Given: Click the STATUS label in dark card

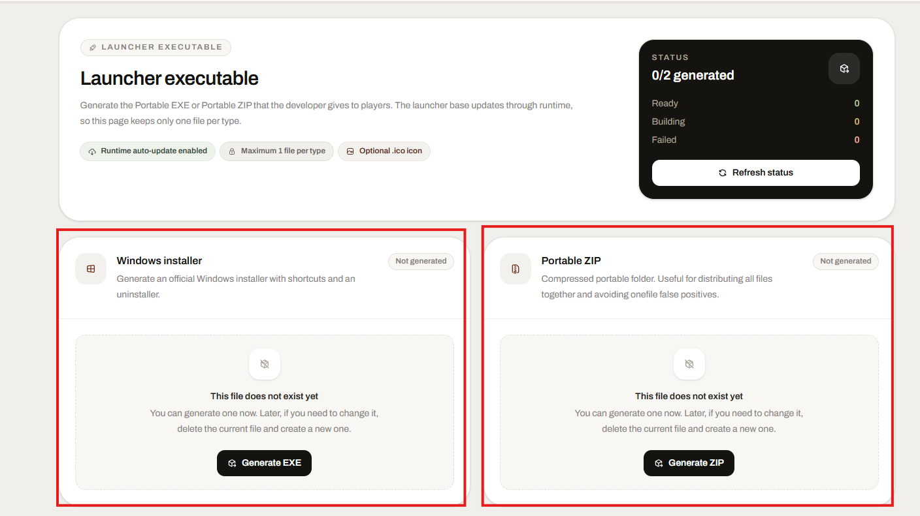Looking at the screenshot, I should click(670, 57).
